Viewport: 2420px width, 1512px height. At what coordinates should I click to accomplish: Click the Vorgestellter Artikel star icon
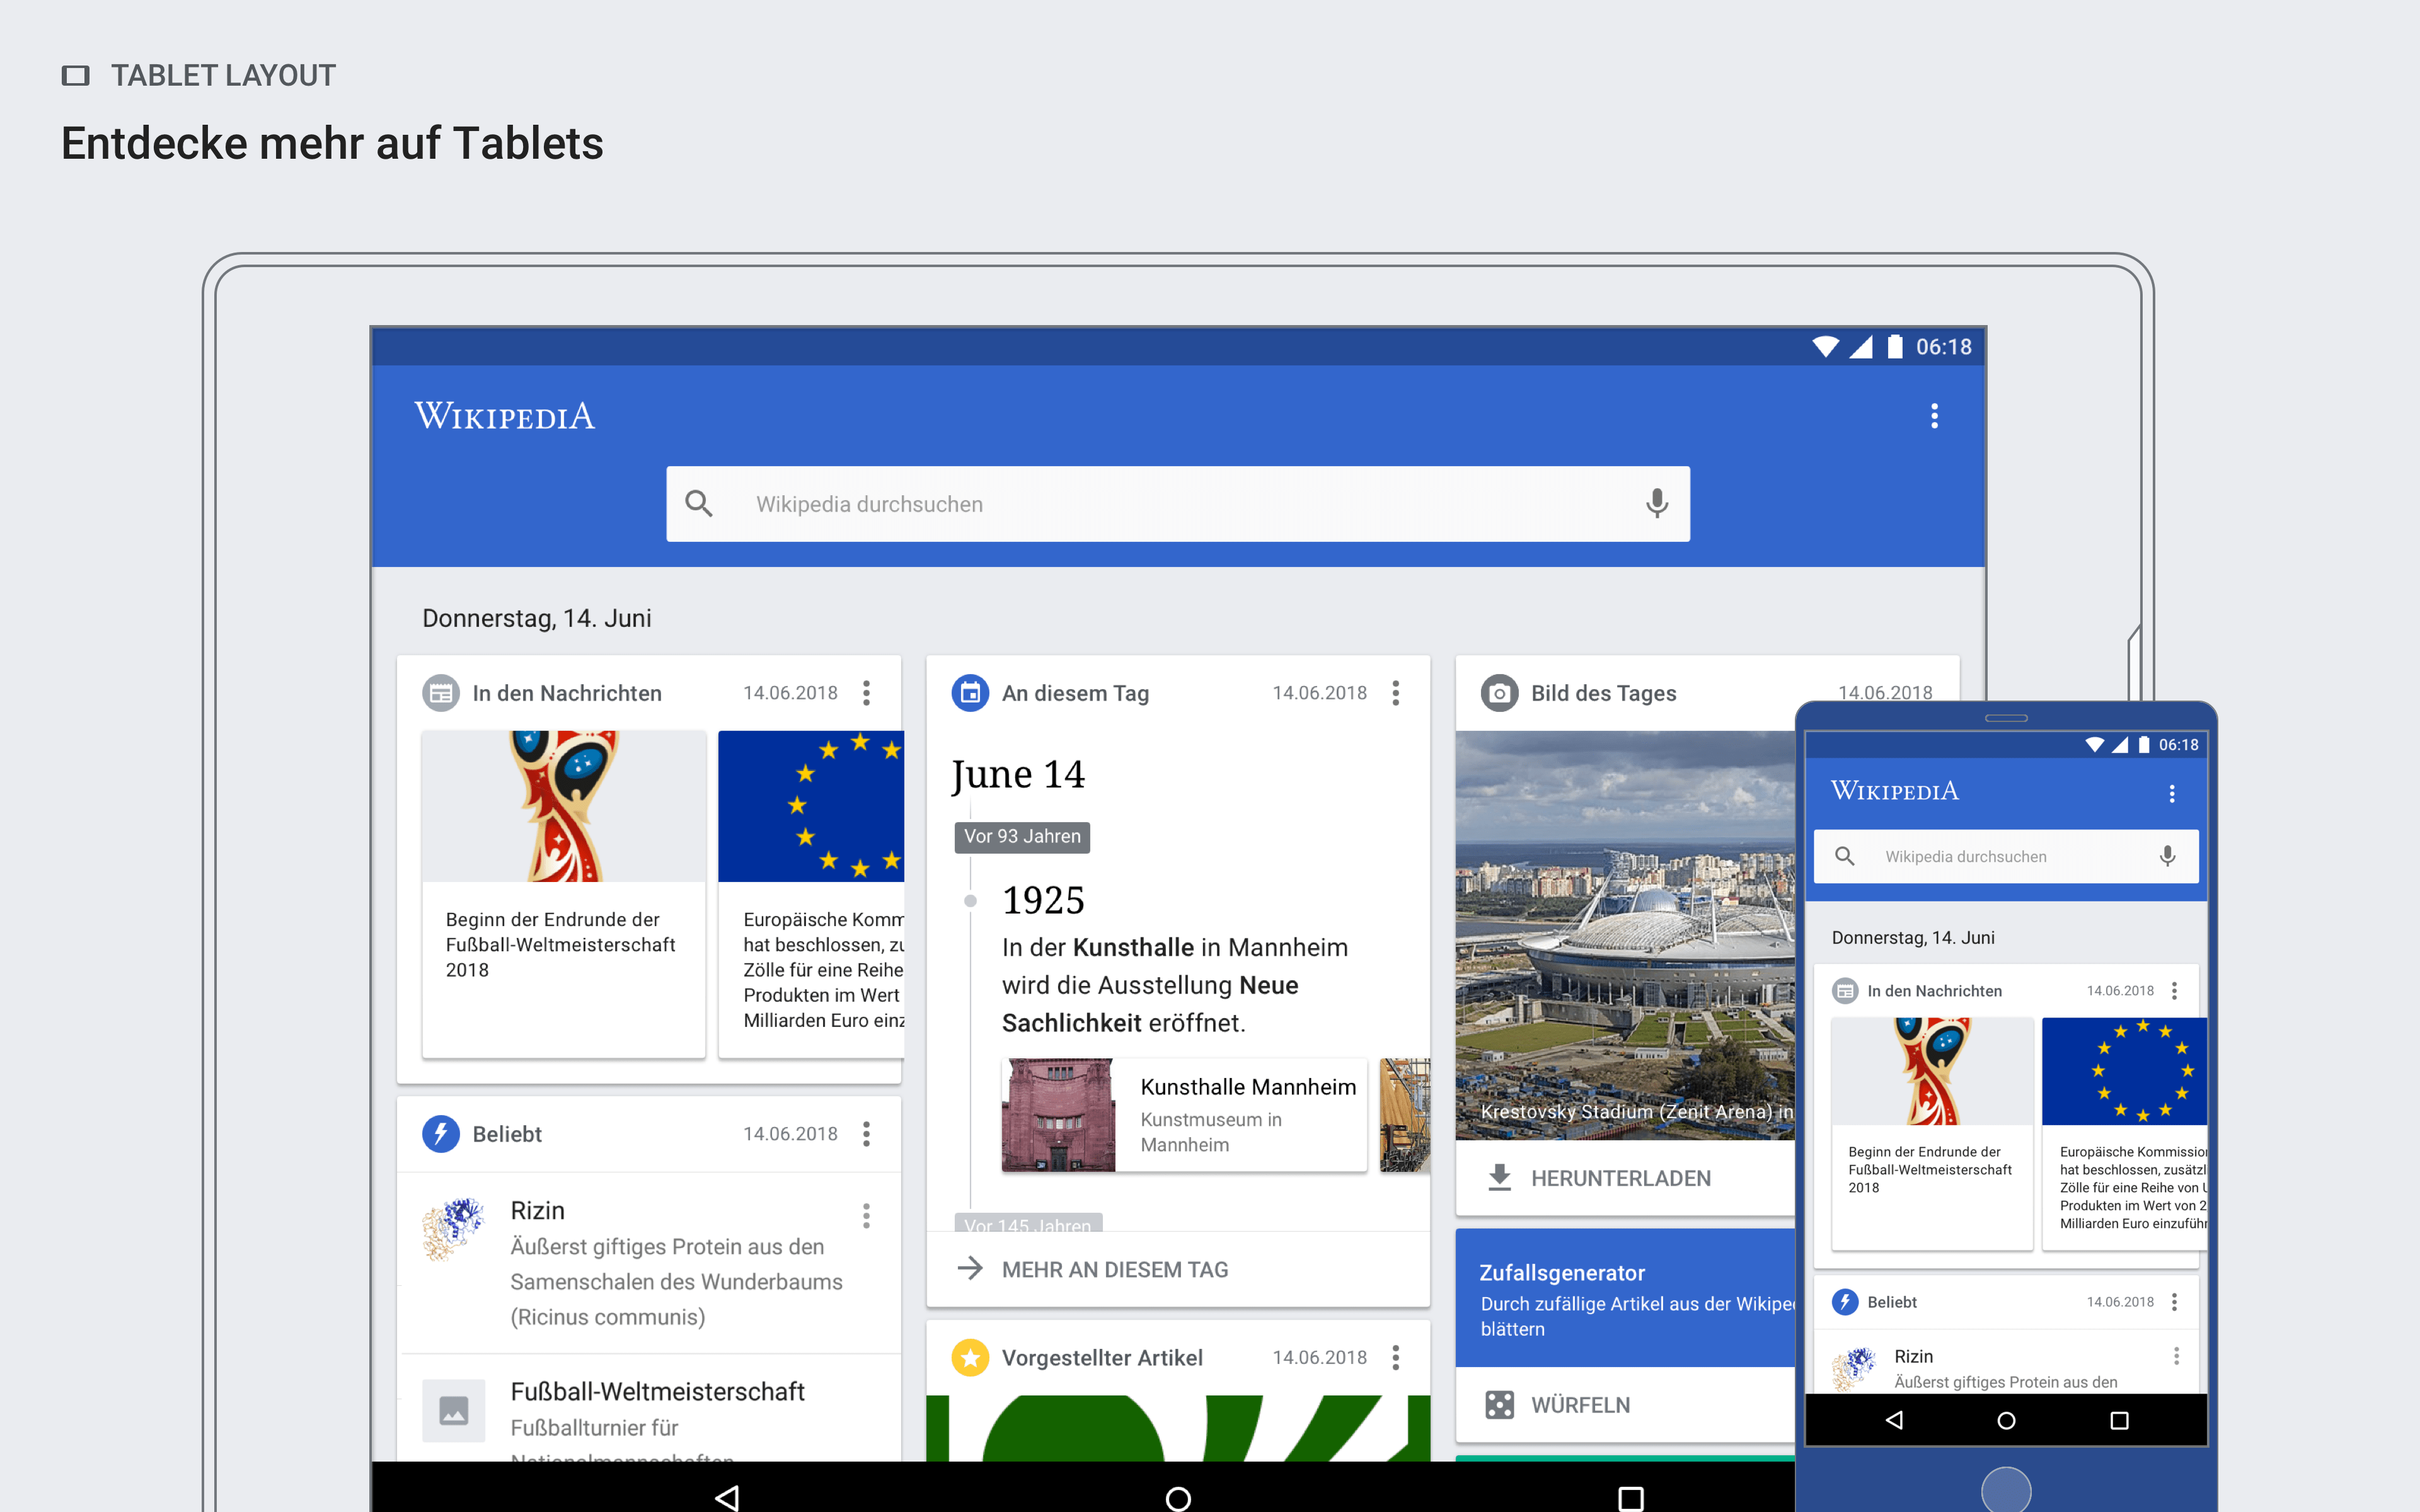coord(970,1358)
